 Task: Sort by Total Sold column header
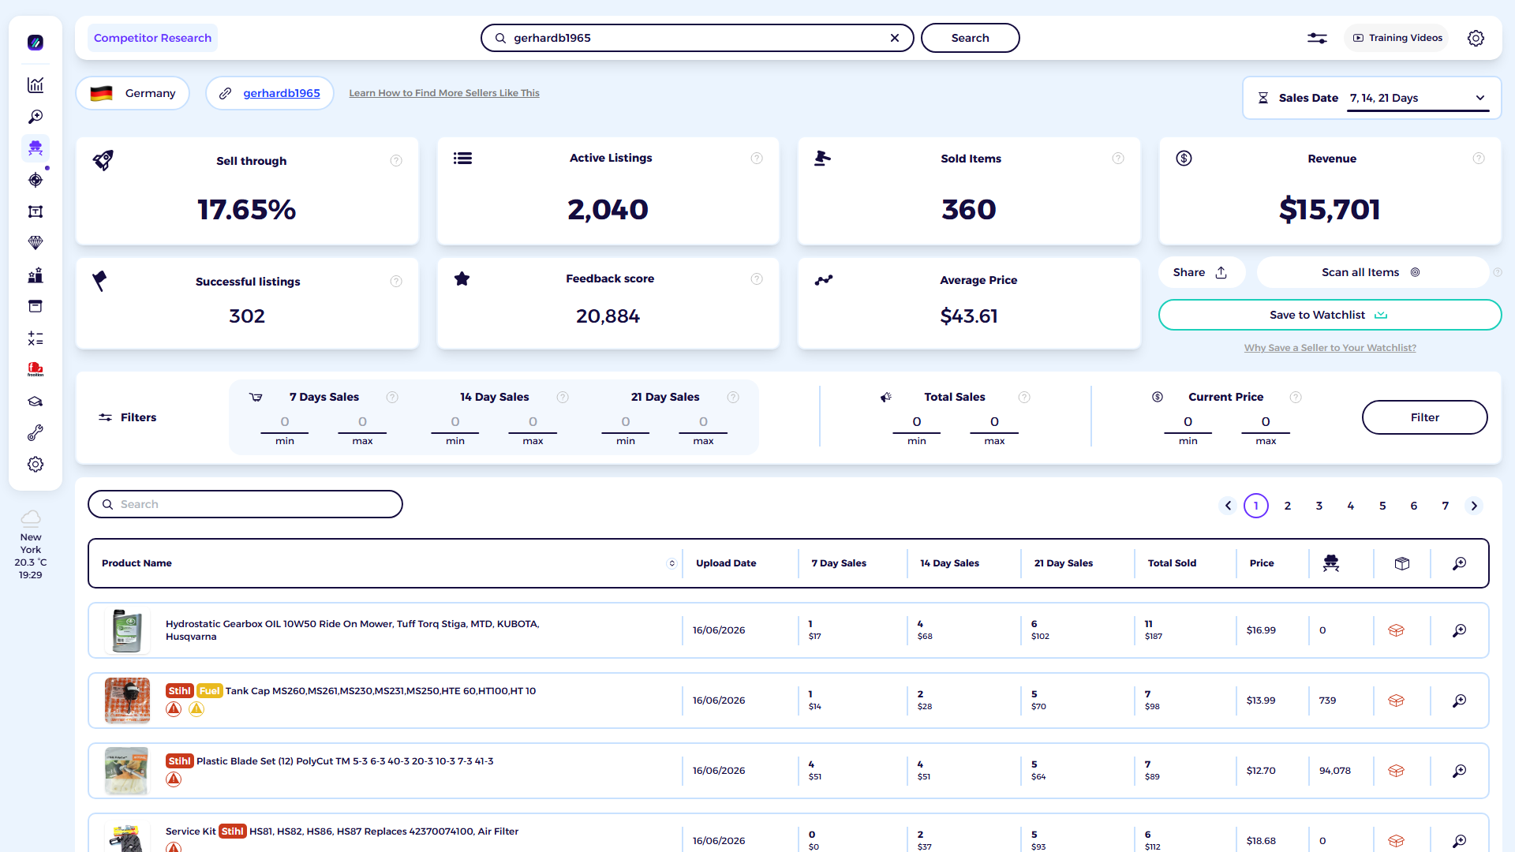point(1172,563)
